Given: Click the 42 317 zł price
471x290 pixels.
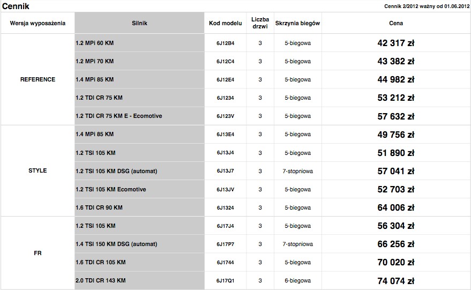Looking at the screenshot, I should point(396,43).
